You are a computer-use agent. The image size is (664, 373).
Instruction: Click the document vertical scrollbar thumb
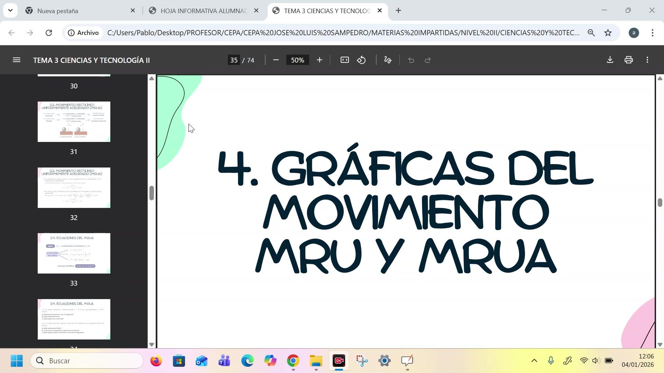pos(660,203)
